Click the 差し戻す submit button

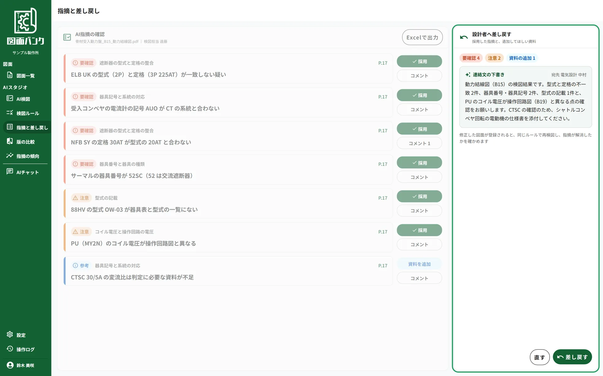point(572,357)
